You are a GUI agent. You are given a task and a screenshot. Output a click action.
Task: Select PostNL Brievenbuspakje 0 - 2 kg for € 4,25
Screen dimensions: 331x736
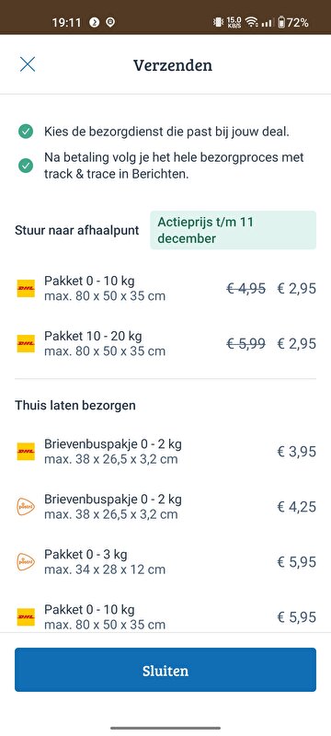[x=165, y=507]
